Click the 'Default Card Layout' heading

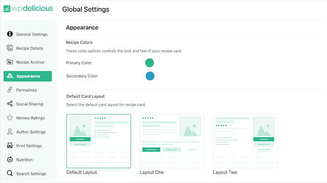85,96
